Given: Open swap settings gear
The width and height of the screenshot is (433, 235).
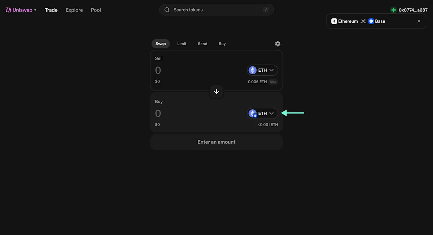Looking at the screenshot, I should [x=277, y=44].
